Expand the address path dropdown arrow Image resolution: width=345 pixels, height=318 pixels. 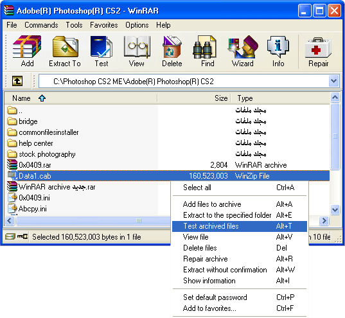pos(333,81)
